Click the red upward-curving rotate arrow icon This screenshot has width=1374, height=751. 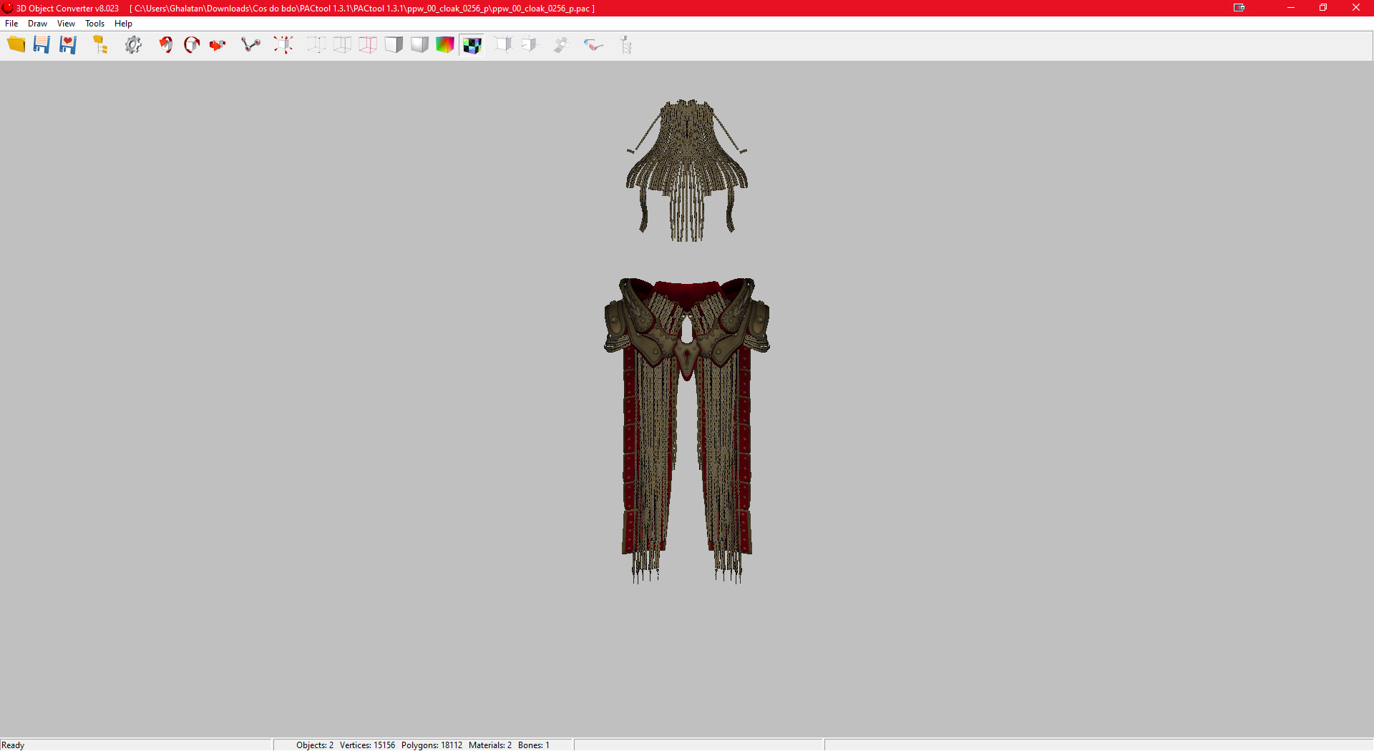tap(166, 45)
